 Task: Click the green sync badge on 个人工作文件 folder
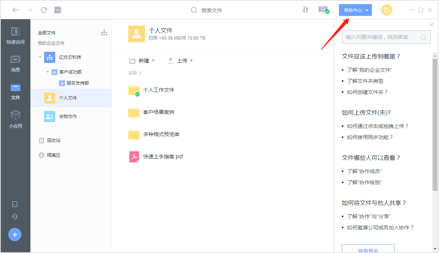(137, 95)
